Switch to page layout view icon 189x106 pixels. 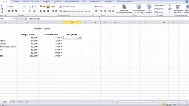pyautogui.click(x=167, y=105)
